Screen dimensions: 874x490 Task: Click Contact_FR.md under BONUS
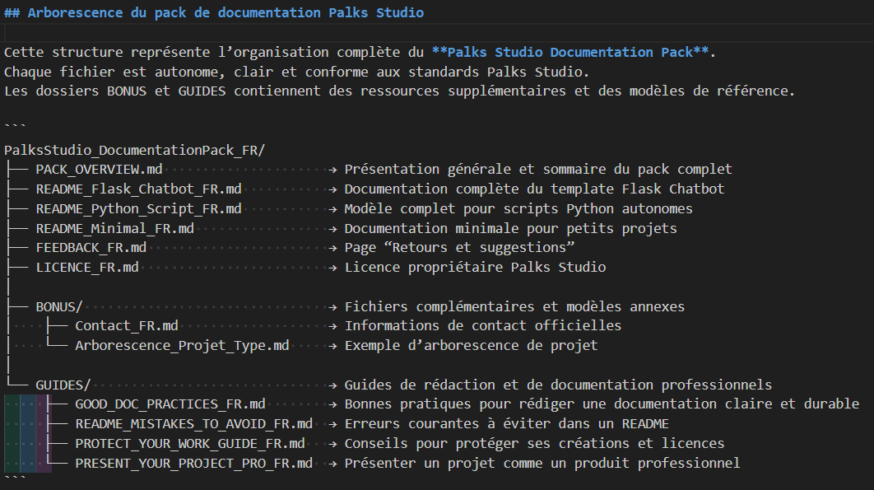click(126, 326)
